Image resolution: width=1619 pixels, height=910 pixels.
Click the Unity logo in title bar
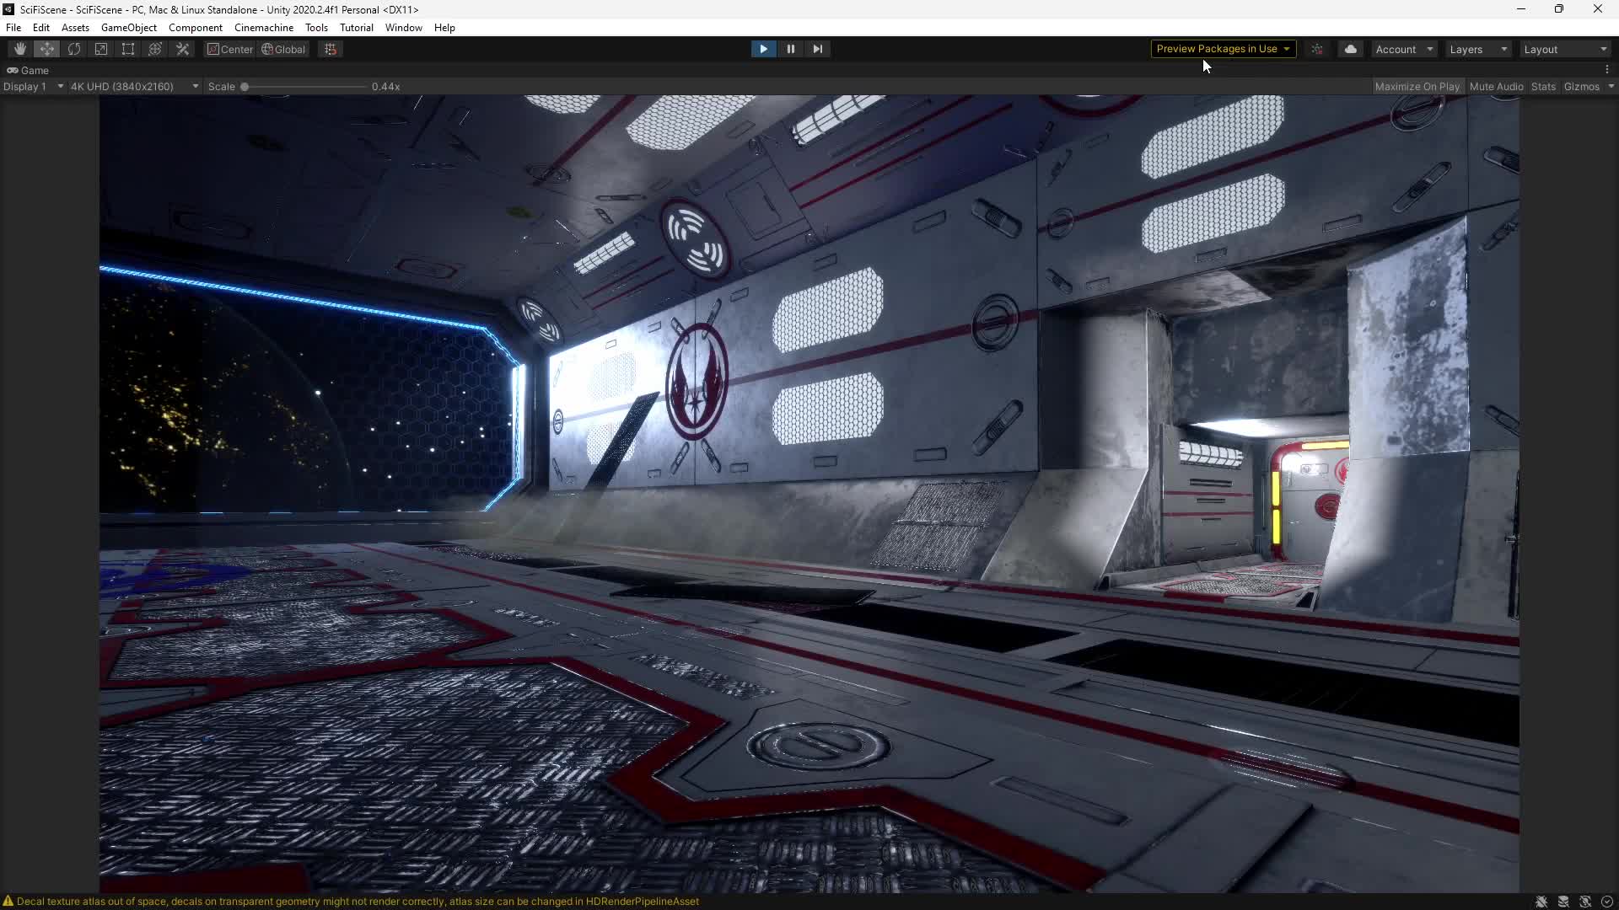[x=8, y=9]
